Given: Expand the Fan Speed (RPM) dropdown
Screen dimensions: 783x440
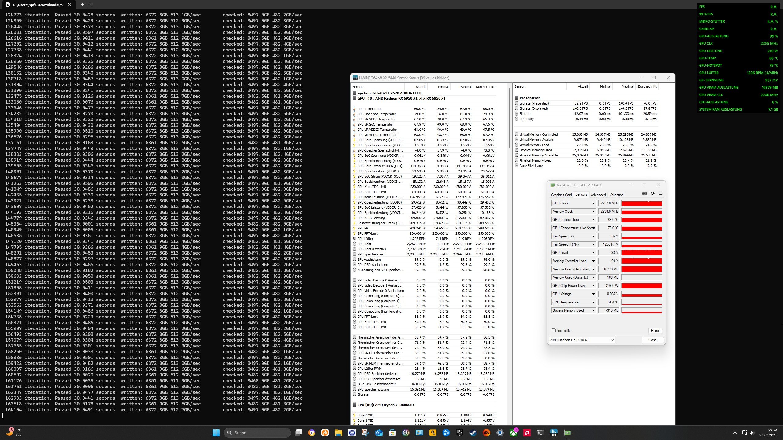Looking at the screenshot, I should pos(593,244).
